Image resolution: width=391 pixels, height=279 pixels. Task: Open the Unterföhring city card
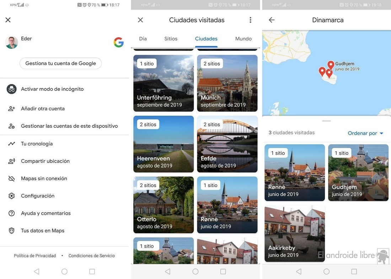pos(164,83)
